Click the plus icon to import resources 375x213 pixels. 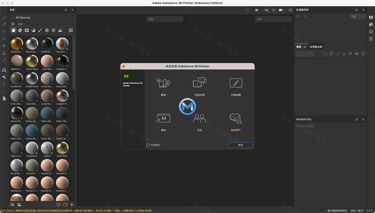click(72, 205)
